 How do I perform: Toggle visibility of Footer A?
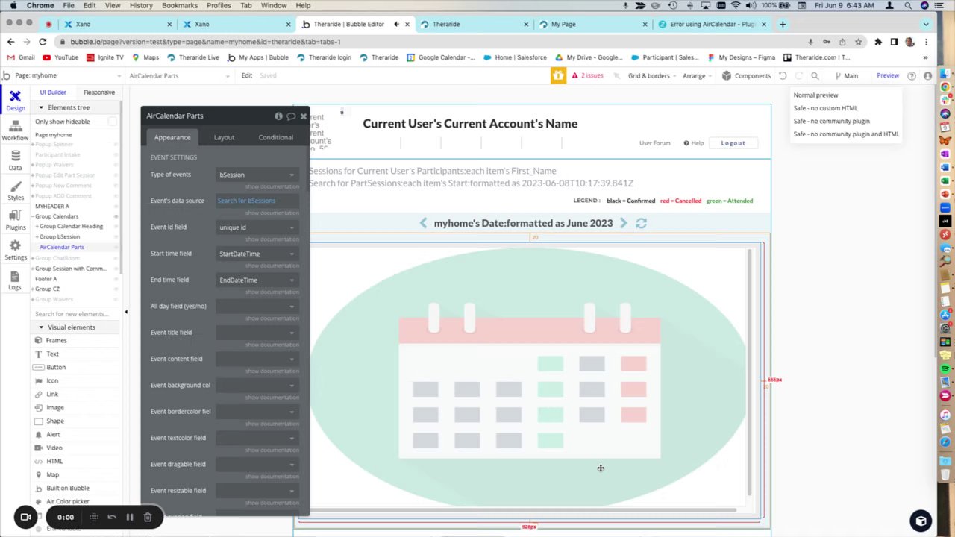(x=116, y=279)
